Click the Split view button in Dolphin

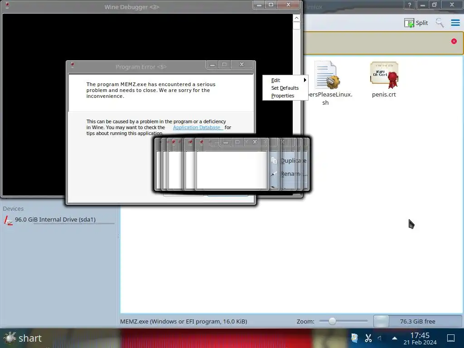pos(416,23)
